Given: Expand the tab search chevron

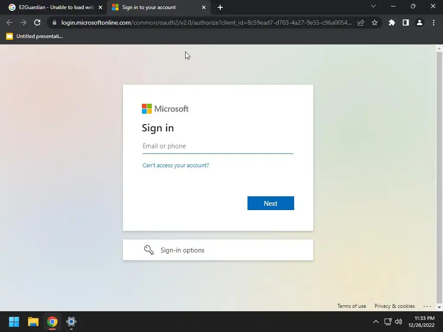Looking at the screenshot, I should (373, 6).
